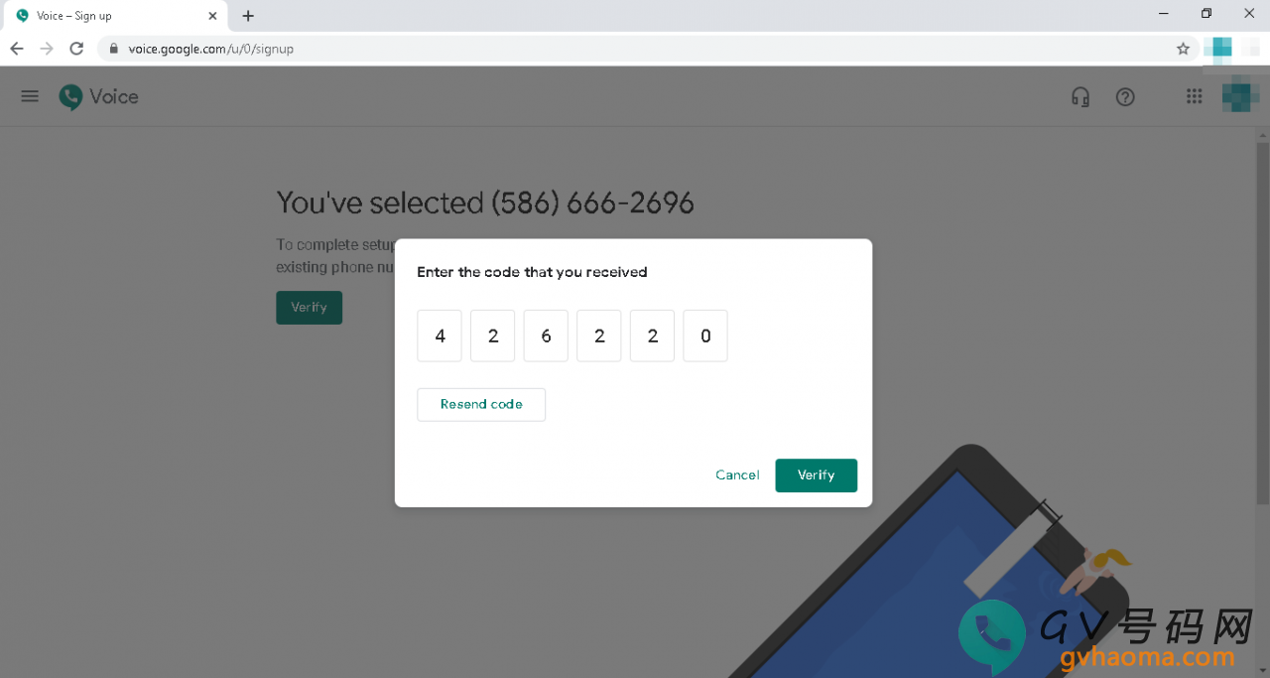Open the Google apps grid icon
This screenshot has width=1270, height=678.
tap(1195, 96)
